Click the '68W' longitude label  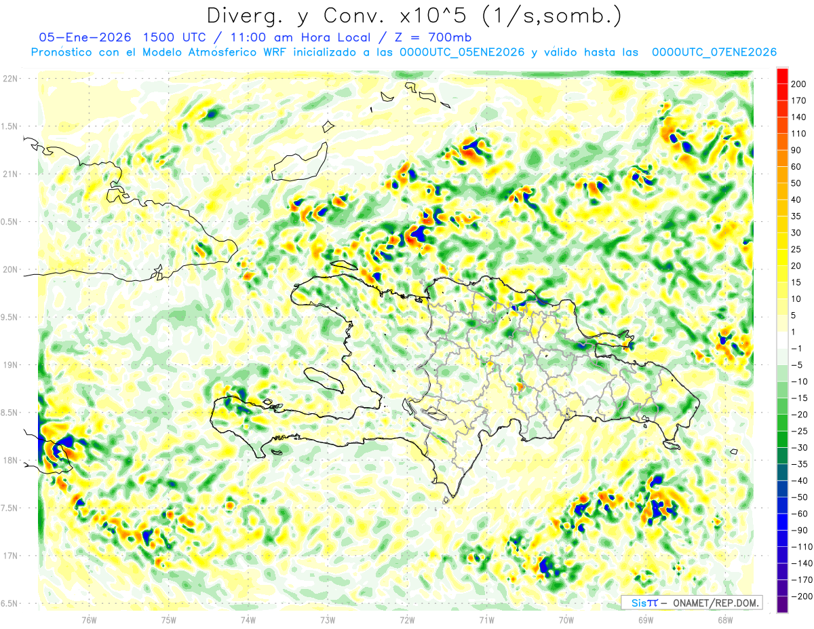pos(725,619)
